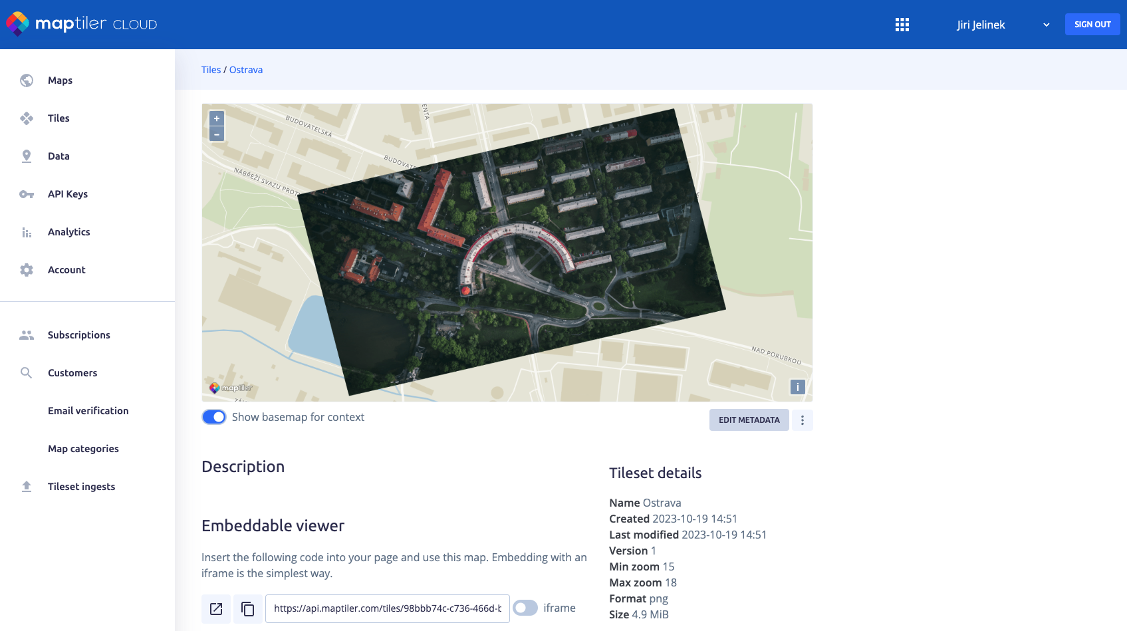Expand the Jiri Jelinek user dropdown
This screenshot has height=631, width=1127.
pos(1003,25)
